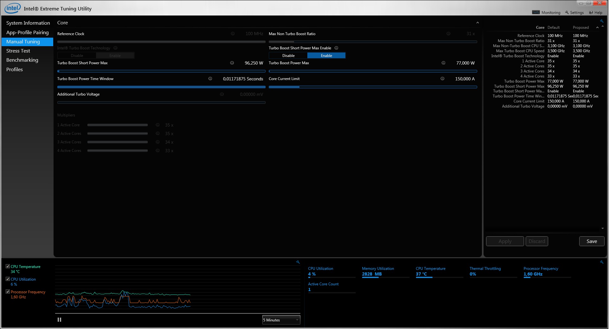Click info icon for Turbo Boost Power Max
The height and width of the screenshot is (329, 609).
443,63
